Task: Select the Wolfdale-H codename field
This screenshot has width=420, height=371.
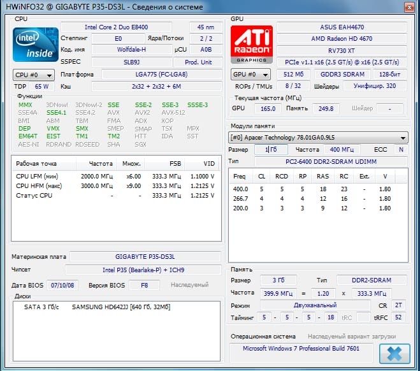Action: 131,50
